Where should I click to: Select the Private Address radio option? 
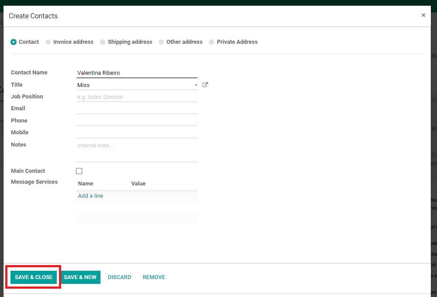coord(212,42)
